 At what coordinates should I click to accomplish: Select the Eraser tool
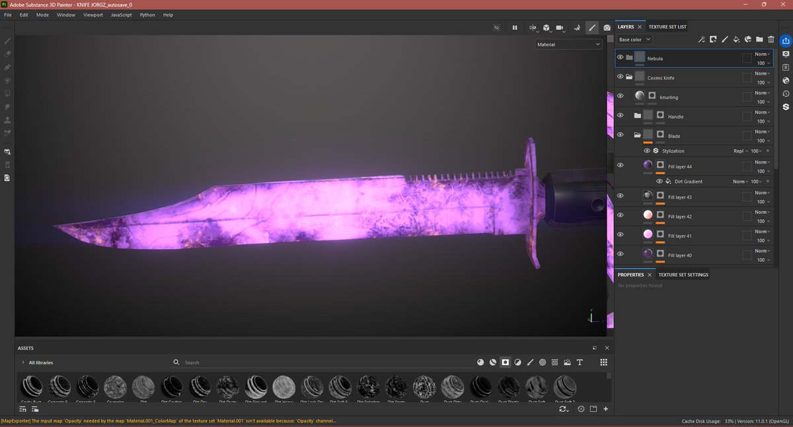click(x=7, y=54)
